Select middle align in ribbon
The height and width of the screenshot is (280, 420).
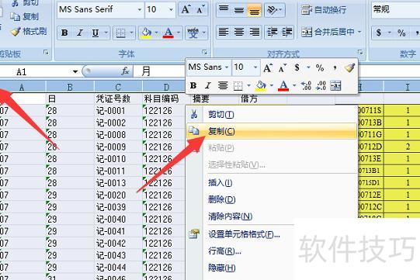coord(239,9)
